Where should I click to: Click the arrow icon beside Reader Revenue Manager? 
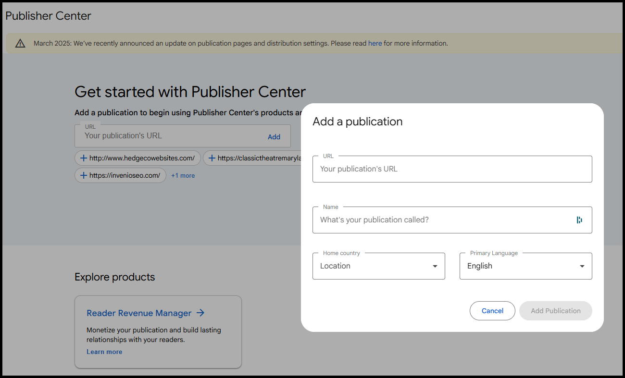[x=200, y=313]
